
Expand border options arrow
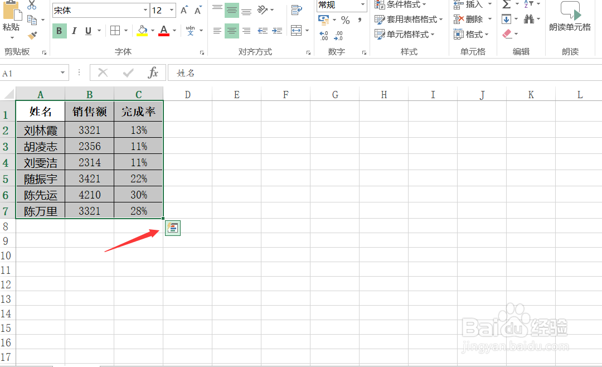(x=125, y=31)
